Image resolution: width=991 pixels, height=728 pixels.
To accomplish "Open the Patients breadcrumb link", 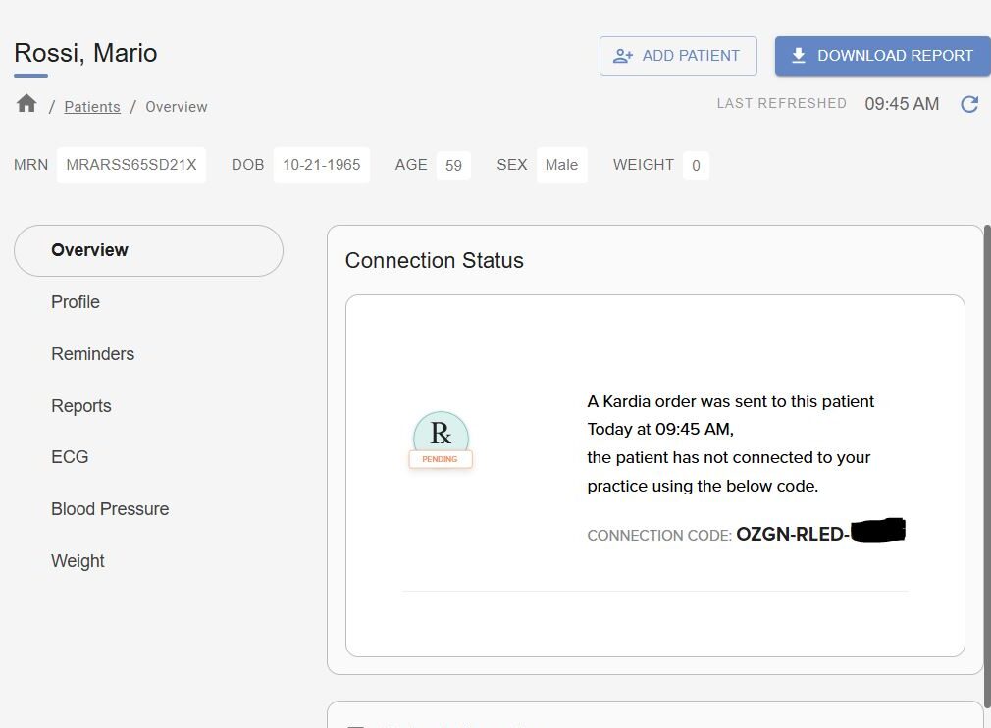I will tap(92, 107).
